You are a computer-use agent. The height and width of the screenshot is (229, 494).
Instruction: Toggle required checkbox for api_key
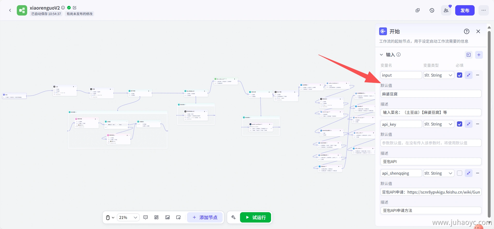point(459,124)
